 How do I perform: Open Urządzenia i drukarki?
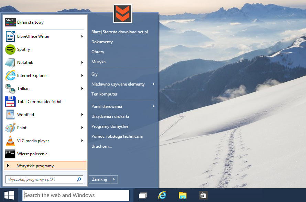110,116
